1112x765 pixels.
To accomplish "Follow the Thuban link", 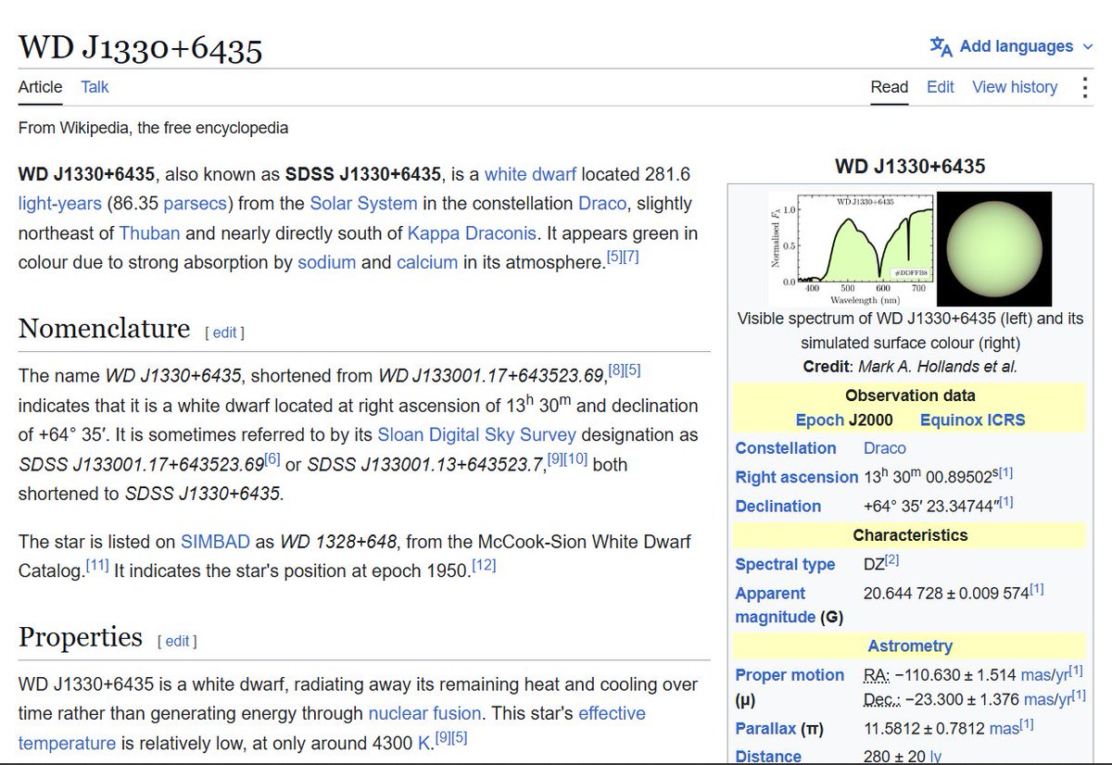I will (149, 232).
